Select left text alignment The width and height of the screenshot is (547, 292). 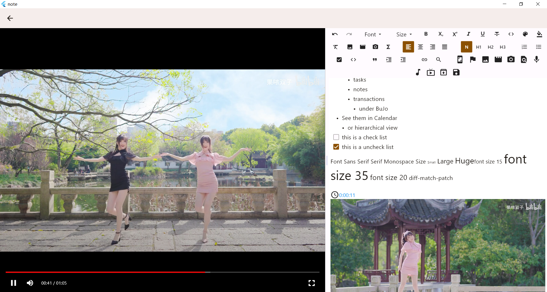coord(408,47)
